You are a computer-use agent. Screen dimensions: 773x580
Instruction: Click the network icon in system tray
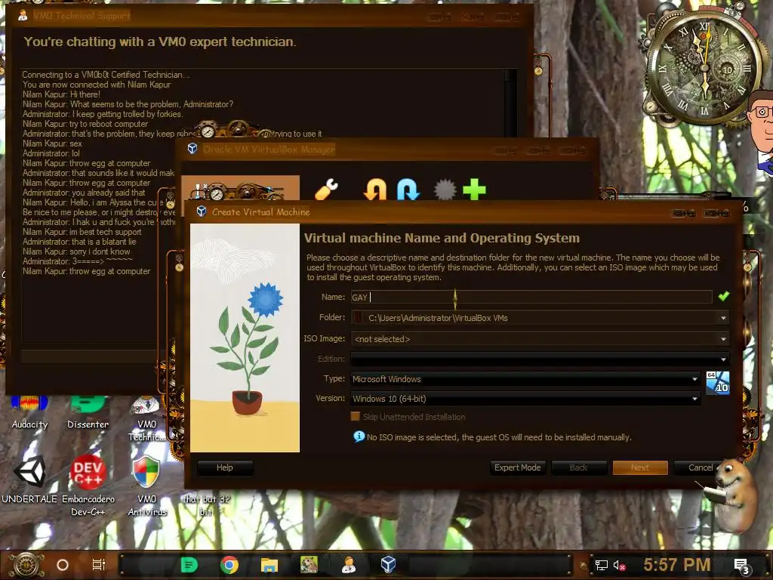[x=602, y=565]
